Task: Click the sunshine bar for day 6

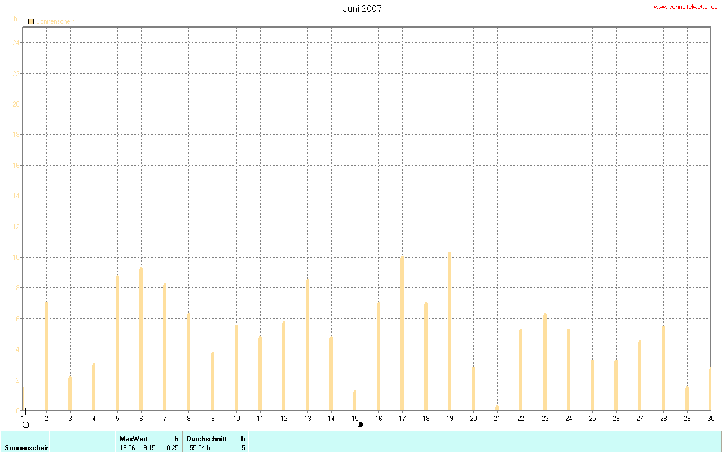Action: point(141,339)
